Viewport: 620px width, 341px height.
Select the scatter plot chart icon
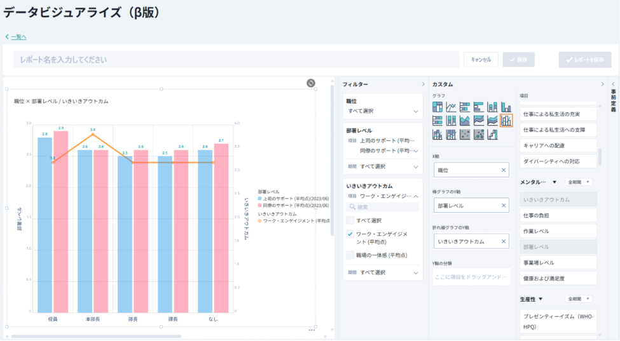465,135
